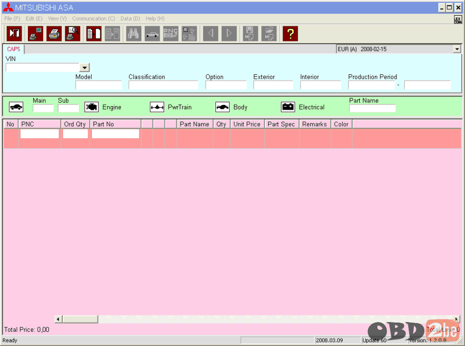The image size is (465, 346).
Task: Click the exit door toolbar icon
Action: [x=14, y=33]
